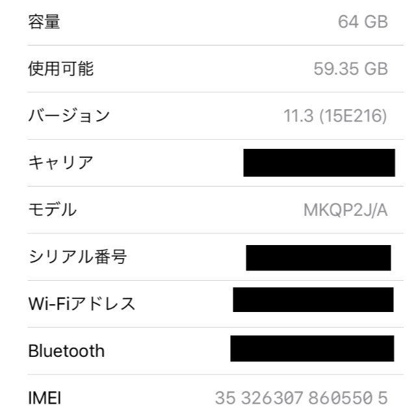Tap the 使用可能 label
This screenshot has height=416, width=416.
click(60, 69)
